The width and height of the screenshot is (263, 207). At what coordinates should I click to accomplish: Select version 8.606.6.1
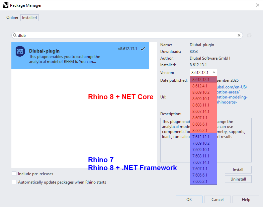click(203, 124)
